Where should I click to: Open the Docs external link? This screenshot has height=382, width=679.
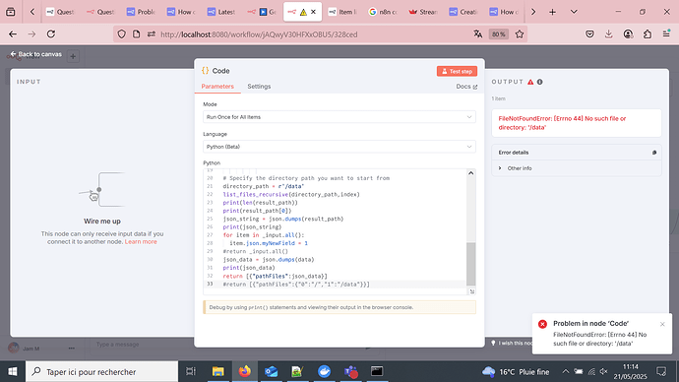(466, 87)
